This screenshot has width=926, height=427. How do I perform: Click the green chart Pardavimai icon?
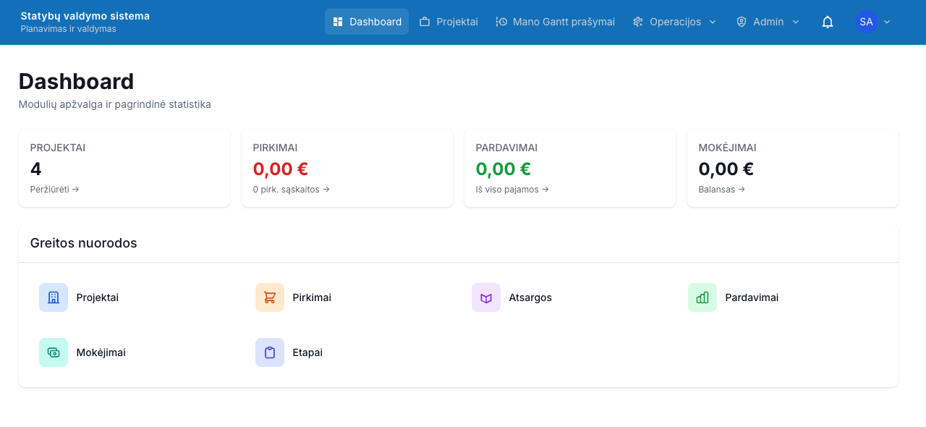[x=702, y=297]
